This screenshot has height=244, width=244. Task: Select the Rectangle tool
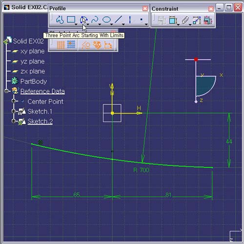(x=71, y=20)
